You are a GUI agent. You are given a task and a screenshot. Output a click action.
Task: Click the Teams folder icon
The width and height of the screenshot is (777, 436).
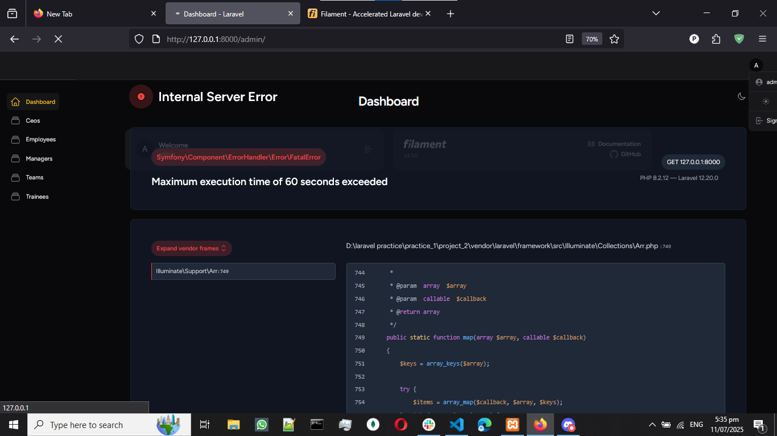15,177
